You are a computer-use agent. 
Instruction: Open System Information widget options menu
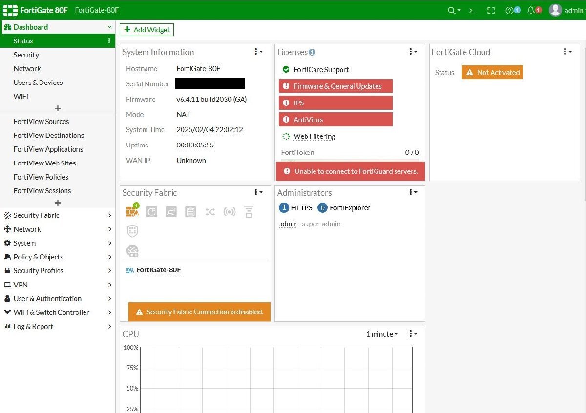tap(259, 52)
